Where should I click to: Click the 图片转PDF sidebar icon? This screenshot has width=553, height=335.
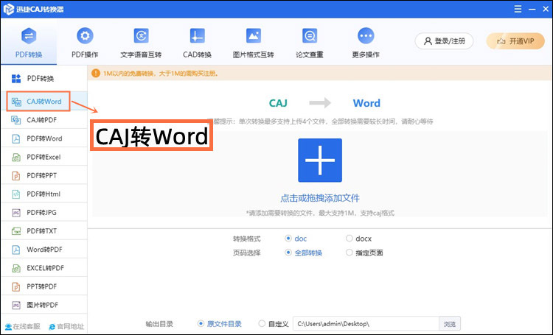(x=16, y=305)
